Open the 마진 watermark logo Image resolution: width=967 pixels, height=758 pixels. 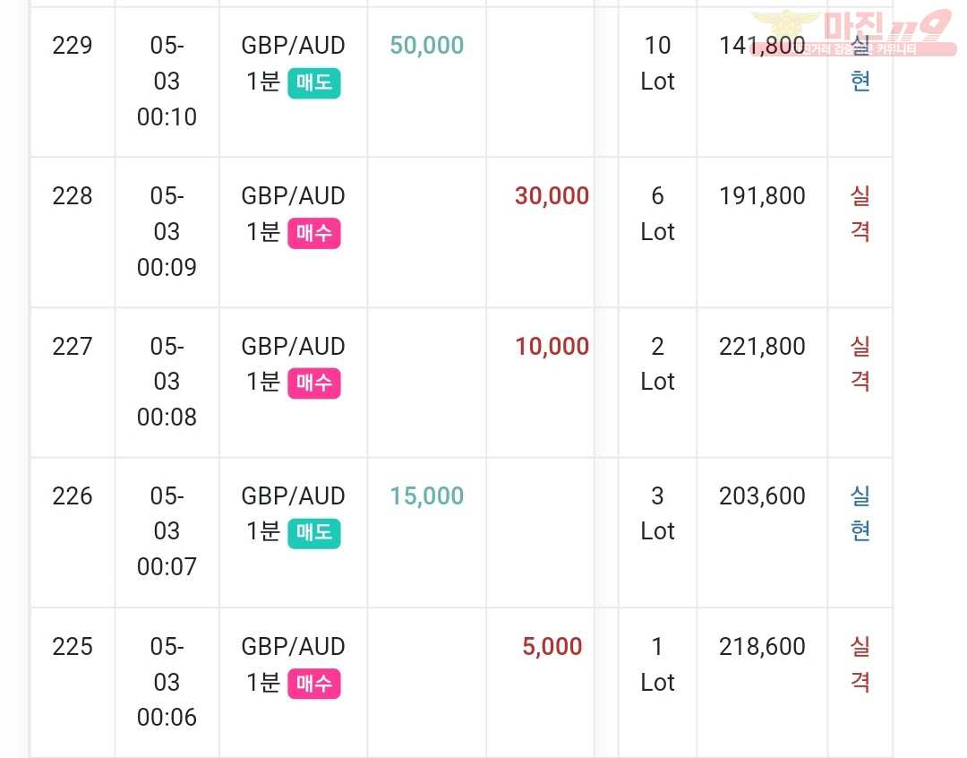[x=854, y=33]
